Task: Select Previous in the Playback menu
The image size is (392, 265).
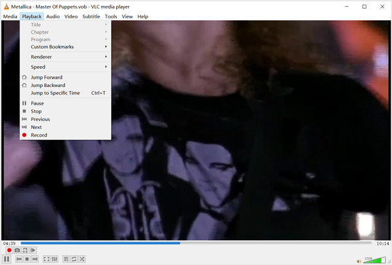Action: 65,119
